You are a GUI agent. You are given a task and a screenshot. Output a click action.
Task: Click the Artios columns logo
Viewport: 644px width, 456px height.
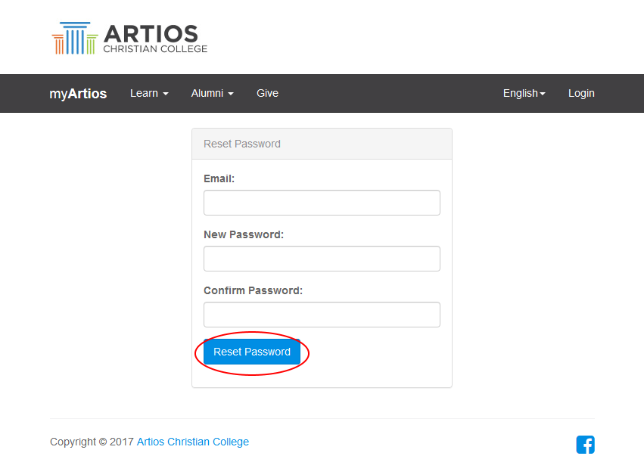tap(73, 36)
